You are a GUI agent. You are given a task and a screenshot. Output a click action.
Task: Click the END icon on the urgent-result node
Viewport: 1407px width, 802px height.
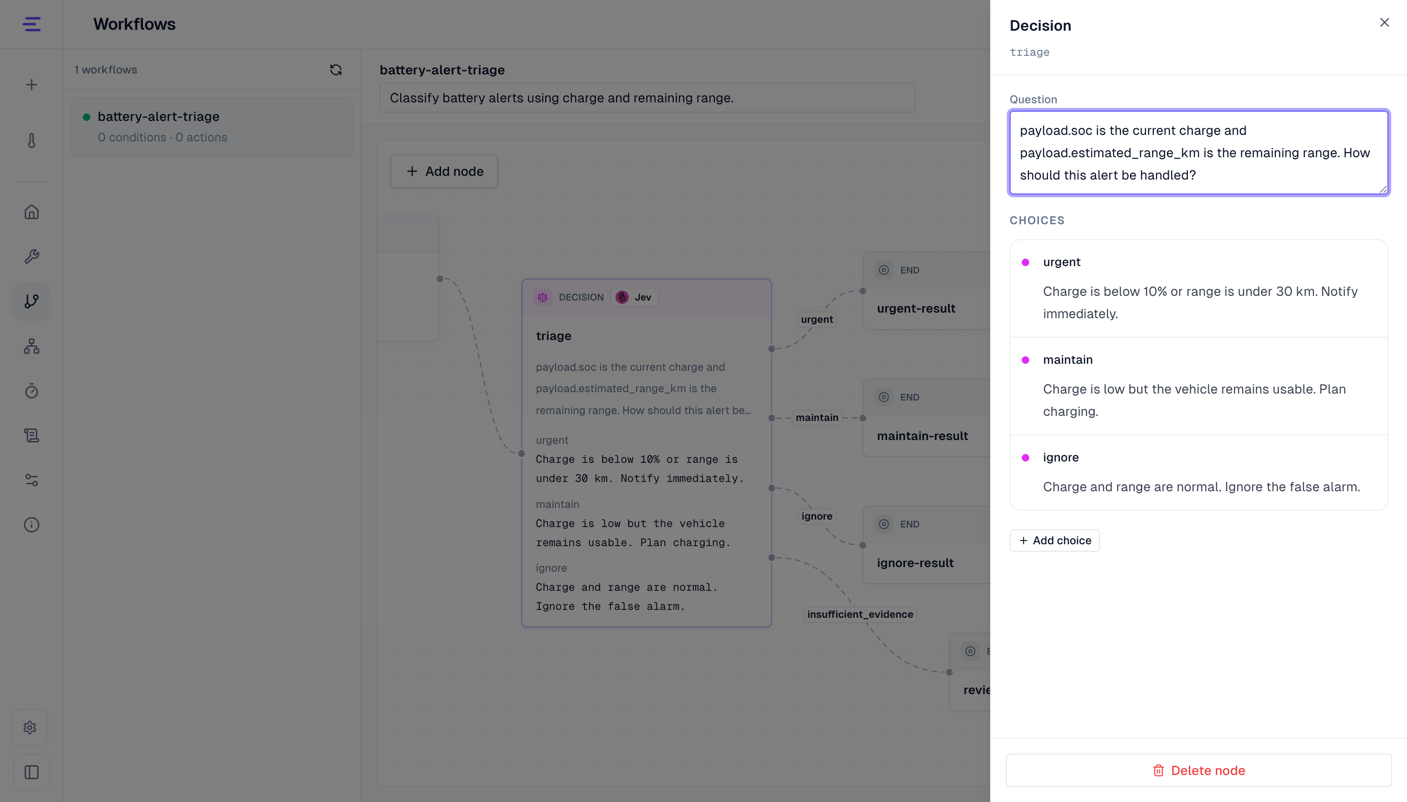coord(884,270)
